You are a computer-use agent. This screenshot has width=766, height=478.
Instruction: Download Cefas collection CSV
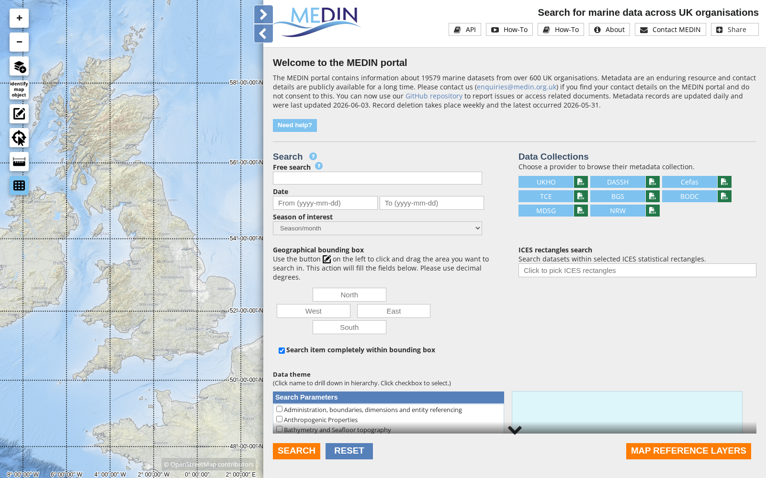(724, 182)
